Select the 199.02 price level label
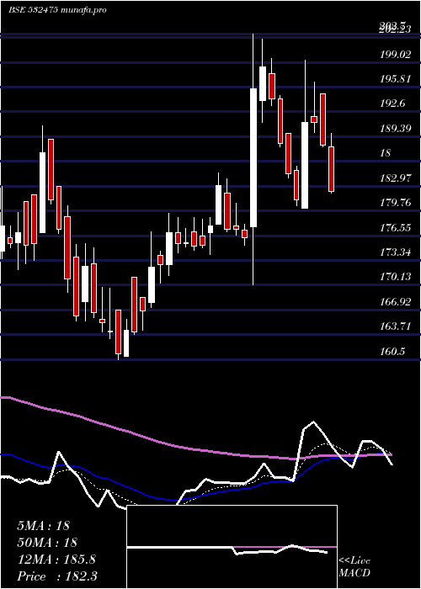Screen dimensions: 421x589 [x=395, y=55]
